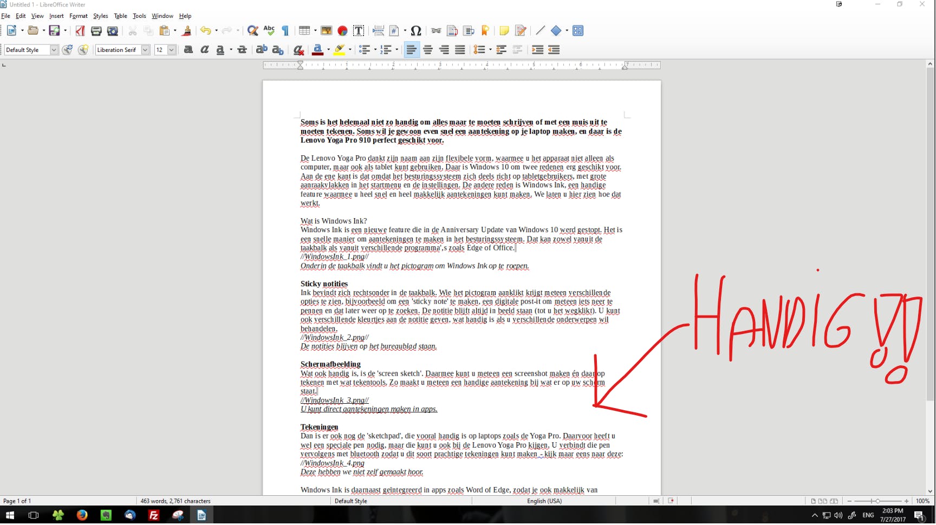Decrease the paragraph indent
Viewport: 936px width, 525px height.
[554, 50]
